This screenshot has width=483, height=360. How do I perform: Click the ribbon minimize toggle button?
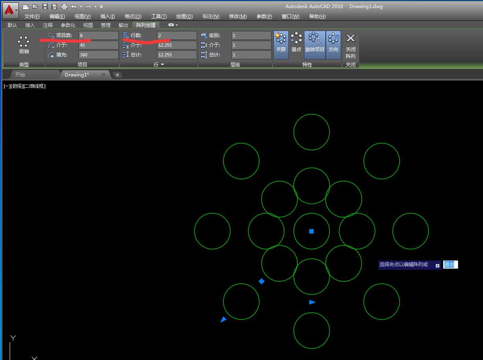(x=171, y=25)
